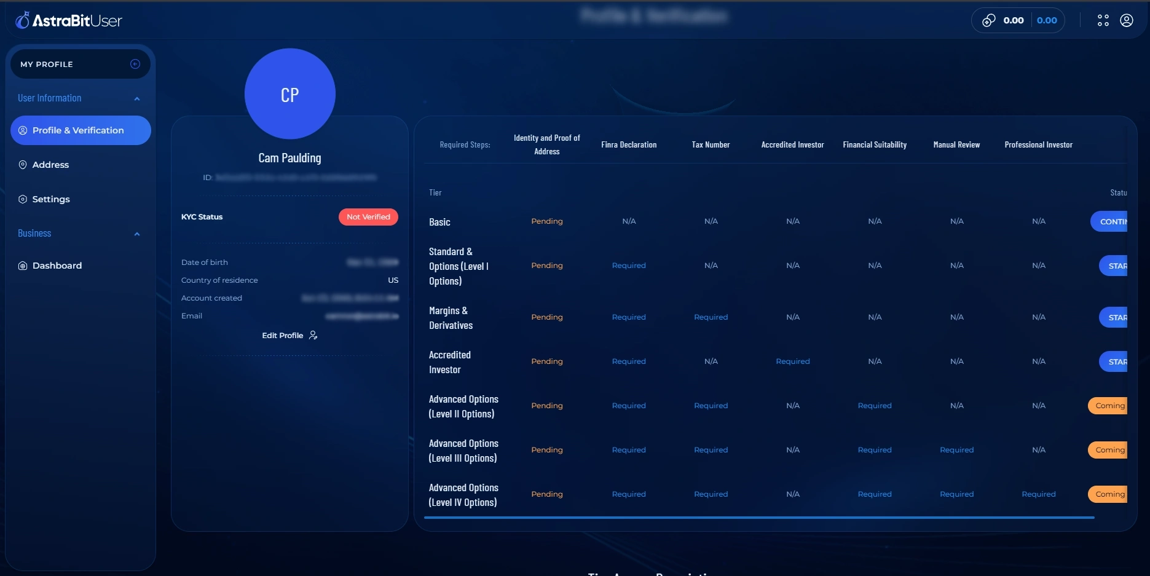1150x576 pixels.
Task: Click Accredited Investor column header
Action: [793, 144]
